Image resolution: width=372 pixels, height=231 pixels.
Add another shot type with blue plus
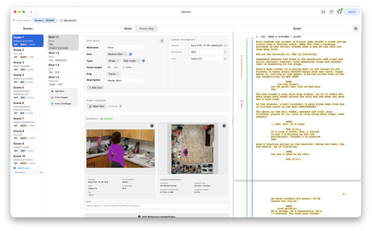[x=143, y=61]
